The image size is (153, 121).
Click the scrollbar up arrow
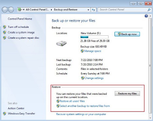[150, 16]
